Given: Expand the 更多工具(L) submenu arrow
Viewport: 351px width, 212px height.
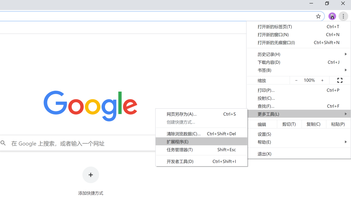Looking at the screenshot, I should pyautogui.click(x=345, y=114).
